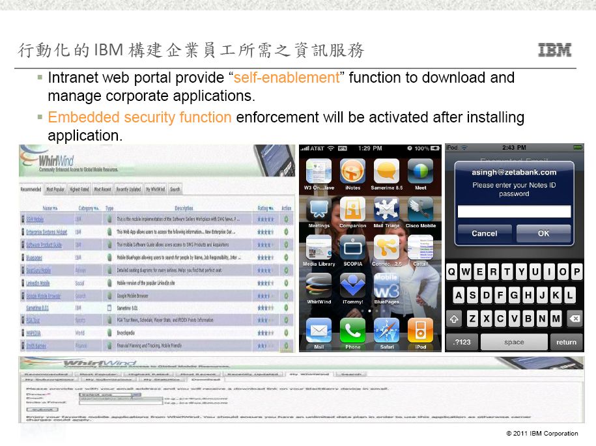Tap the Phone icon in the dock
596x446 pixels.
click(352, 331)
